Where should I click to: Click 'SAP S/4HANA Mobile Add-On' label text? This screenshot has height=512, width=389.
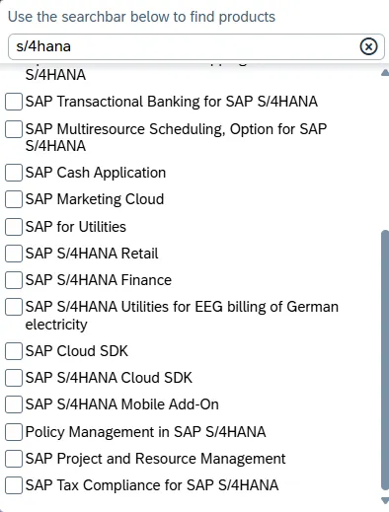point(122,404)
